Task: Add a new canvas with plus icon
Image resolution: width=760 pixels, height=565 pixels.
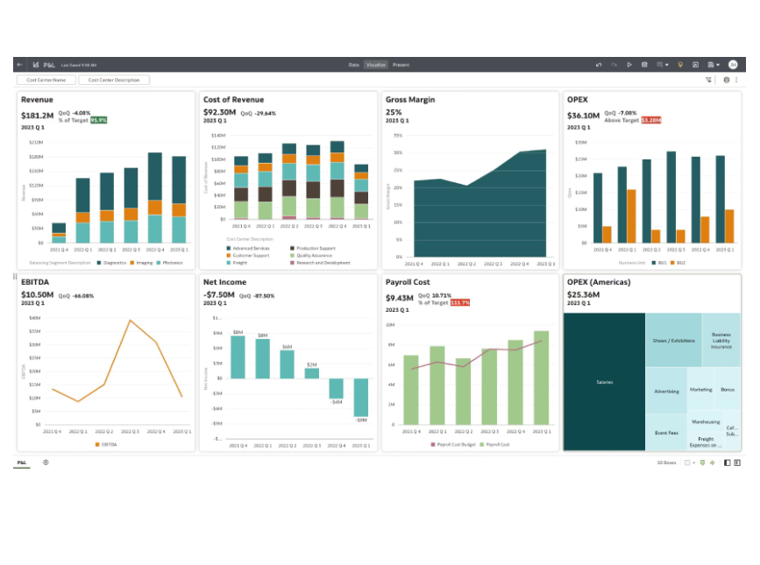Action: click(46, 462)
